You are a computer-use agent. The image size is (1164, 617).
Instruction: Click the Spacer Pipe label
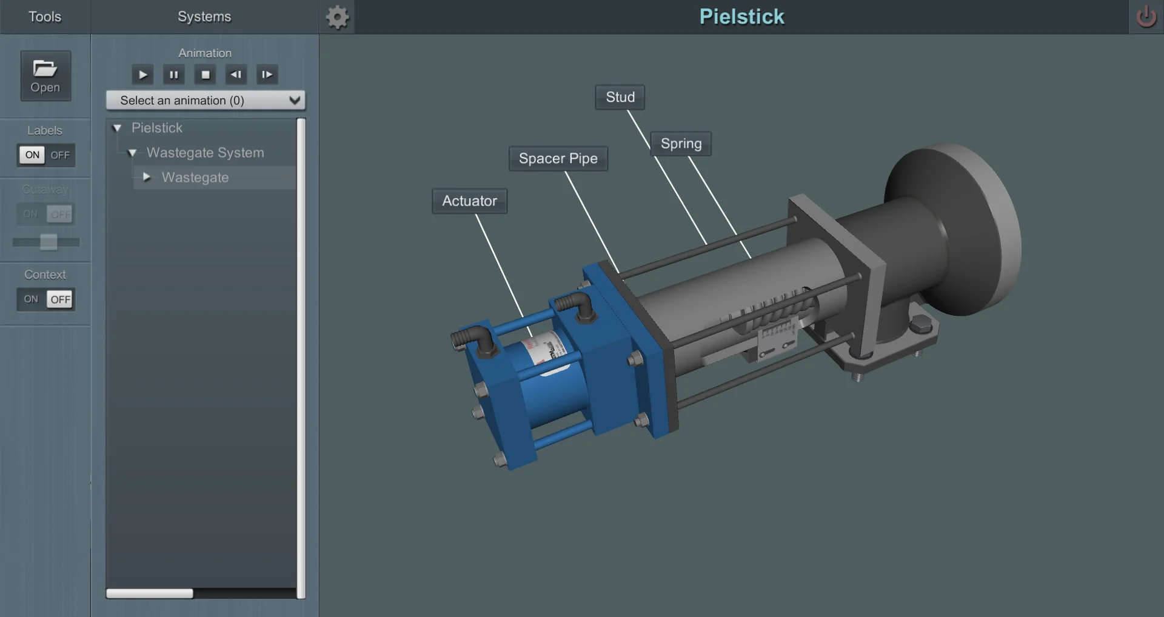(558, 159)
